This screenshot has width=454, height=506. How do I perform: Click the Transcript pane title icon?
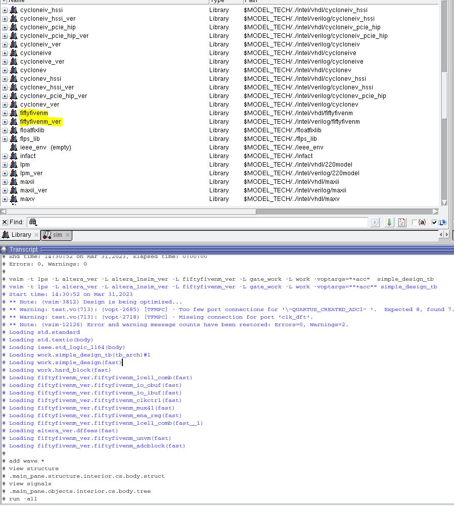pyautogui.click(x=4, y=249)
